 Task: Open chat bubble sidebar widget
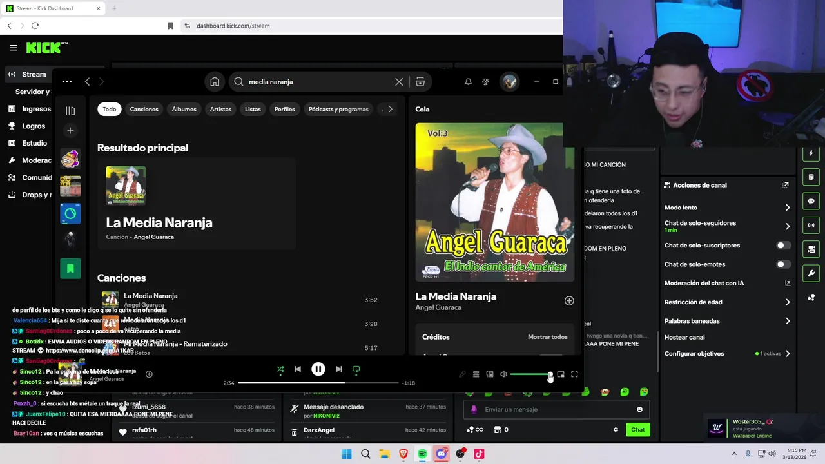[811, 201]
